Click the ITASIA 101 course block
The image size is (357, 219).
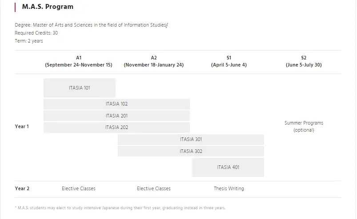tap(80, 88)
